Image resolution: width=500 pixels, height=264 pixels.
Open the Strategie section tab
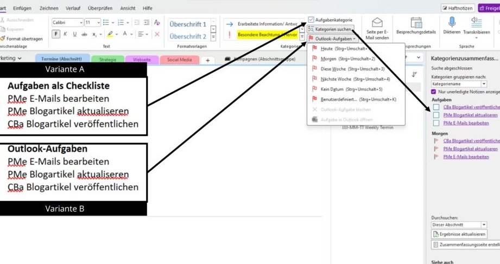[x=107, y=60]
